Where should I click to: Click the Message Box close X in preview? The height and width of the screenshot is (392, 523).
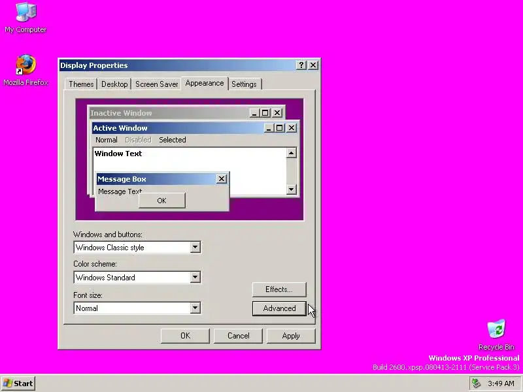click(222, 179)
